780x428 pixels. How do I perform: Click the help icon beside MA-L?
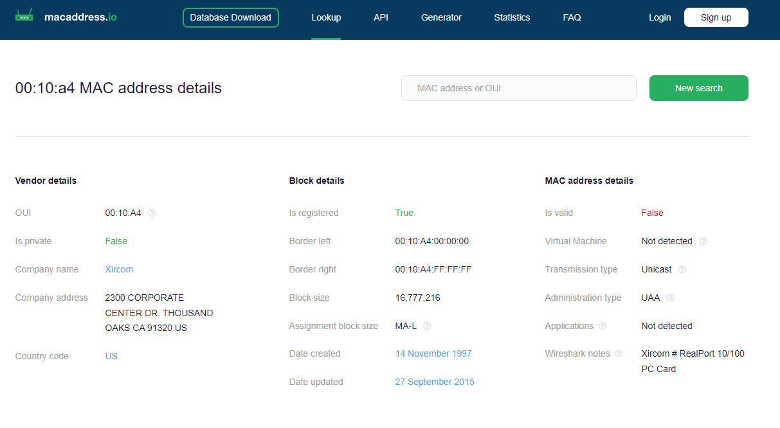[x=427, y=326]
